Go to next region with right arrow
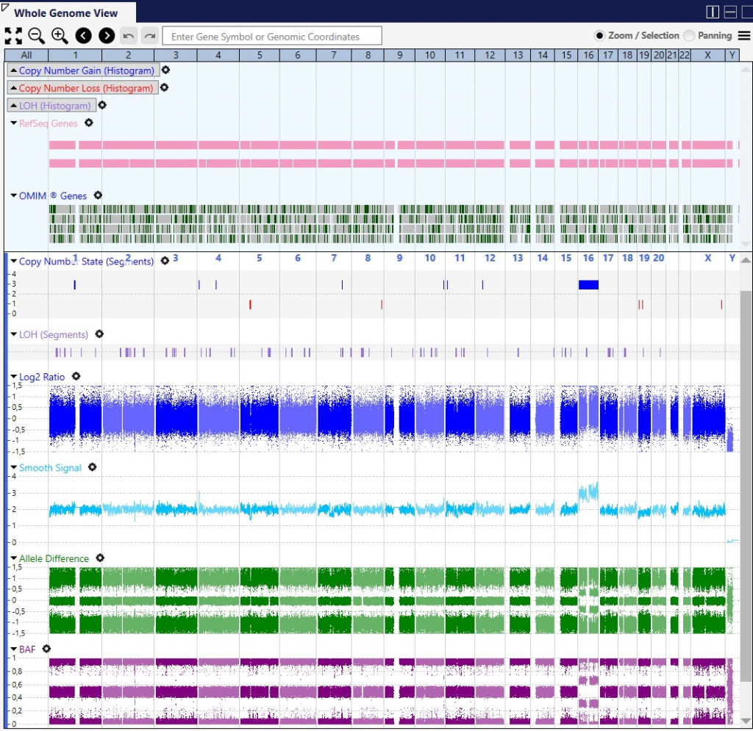Viewport: 753px width, 731px height. (107, 36)
